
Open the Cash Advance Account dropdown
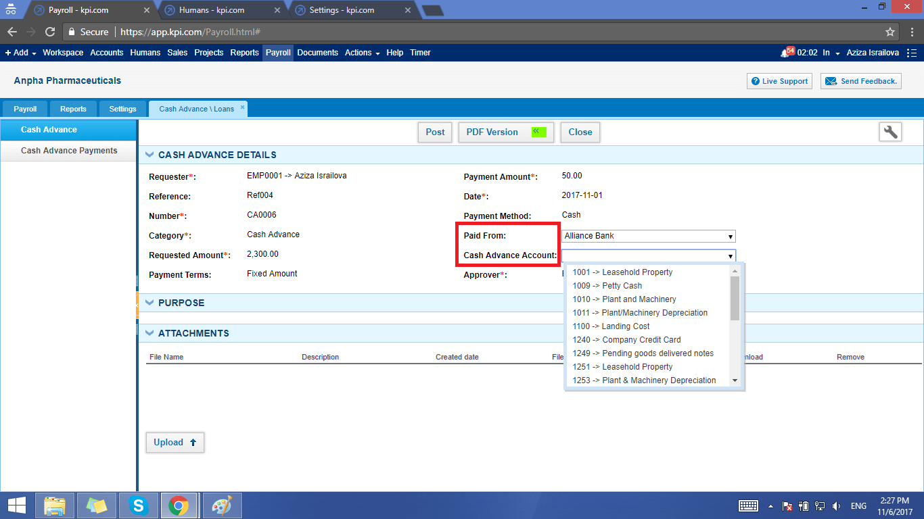pos(649,255)
